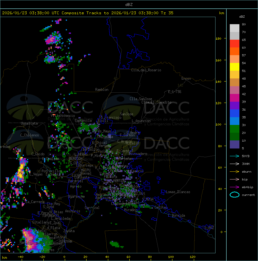Screen dimensions: 258x261
Task: Pick the purple 36-39 dBZ swatch
Action: (x=234, y=106)
